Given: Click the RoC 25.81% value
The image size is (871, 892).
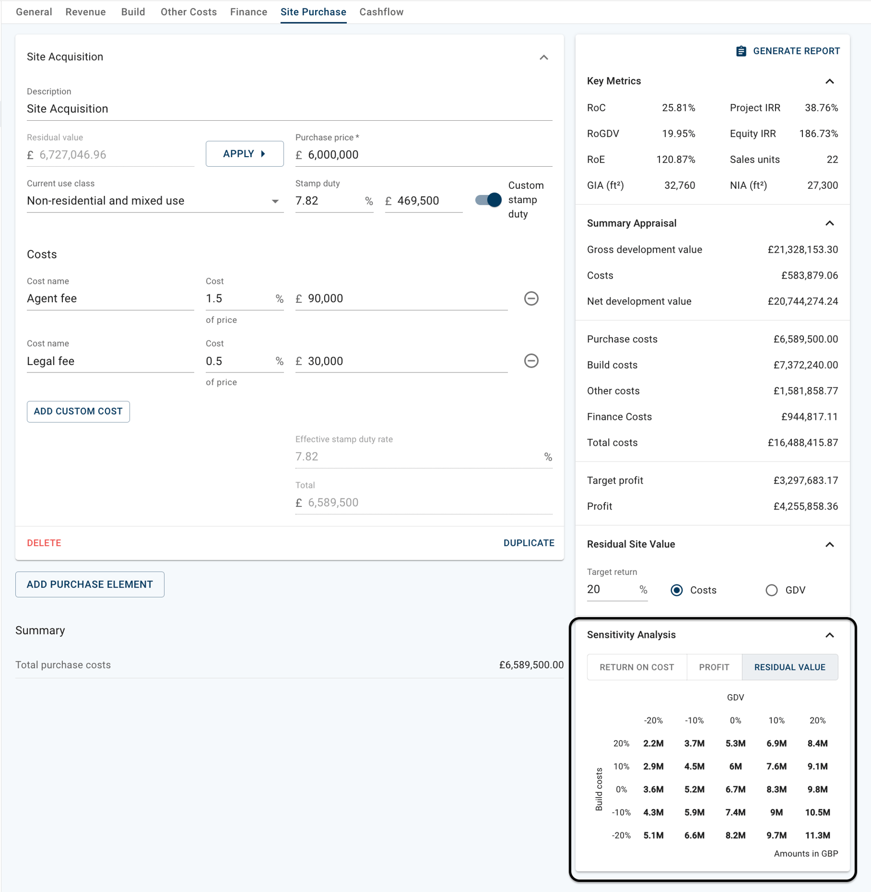Looking at the screenshot, I should tap(678, 108).
